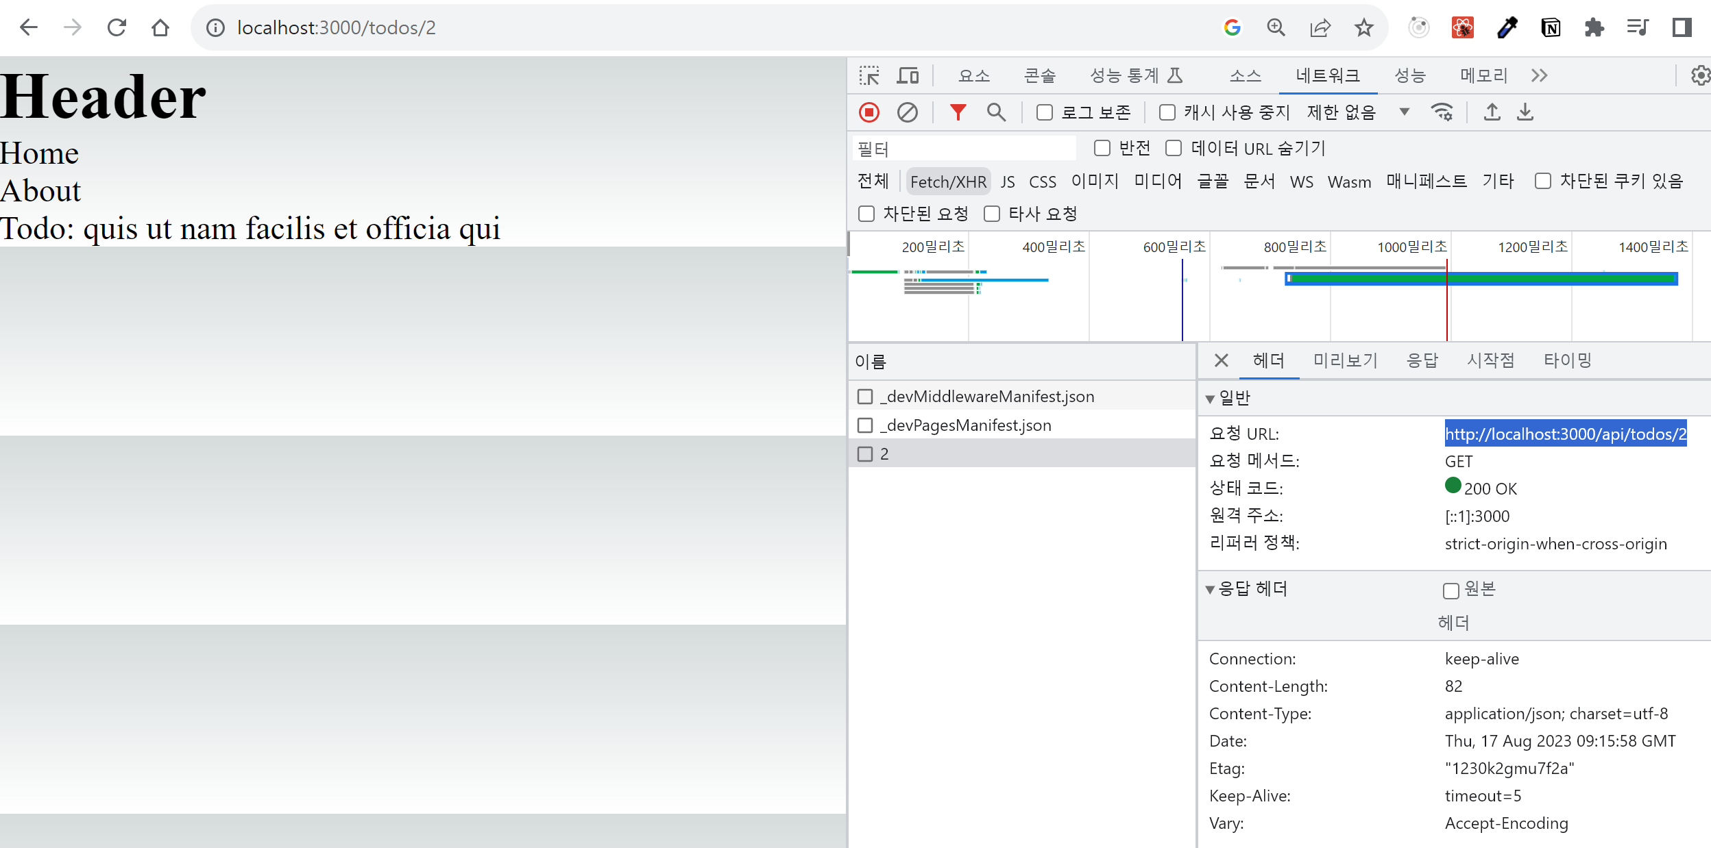Viewport: 1711px width, 848px height.
Task: Open the 응답 tab of the request
Action: [x=1422, y=360]
